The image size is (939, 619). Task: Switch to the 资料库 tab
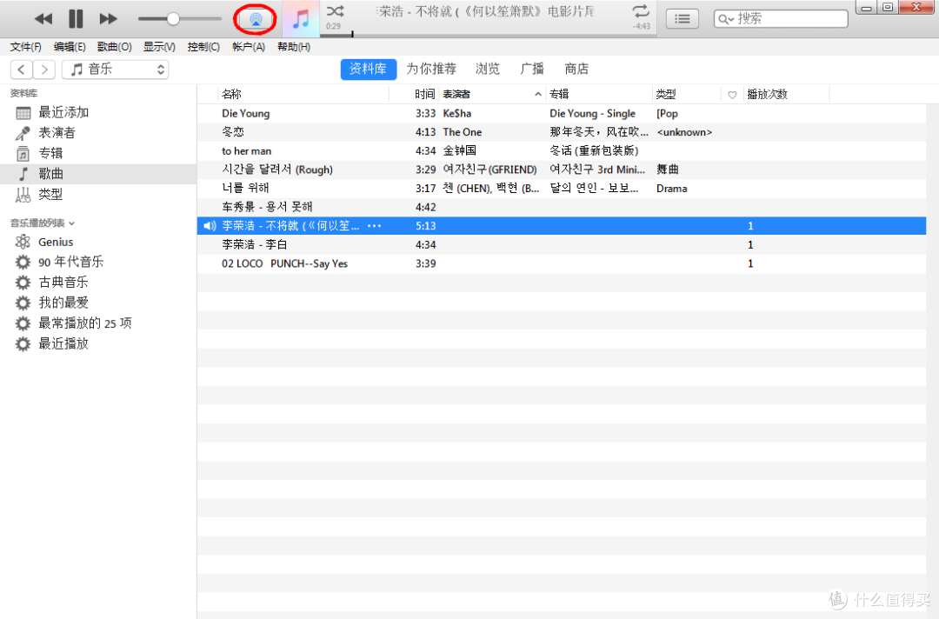pos(369,70)
